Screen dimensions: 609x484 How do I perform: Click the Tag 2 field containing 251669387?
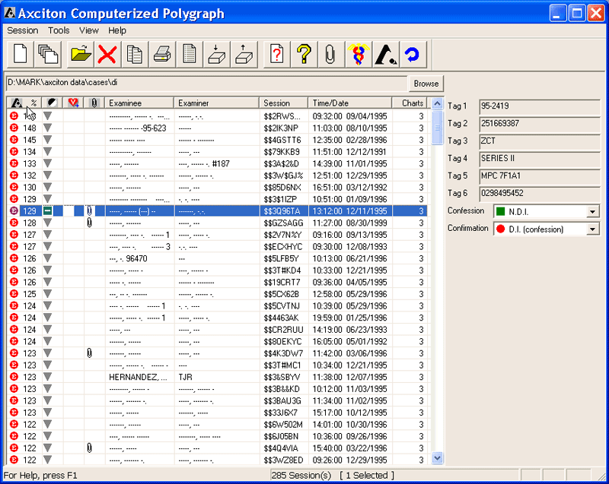click(540, 124)
